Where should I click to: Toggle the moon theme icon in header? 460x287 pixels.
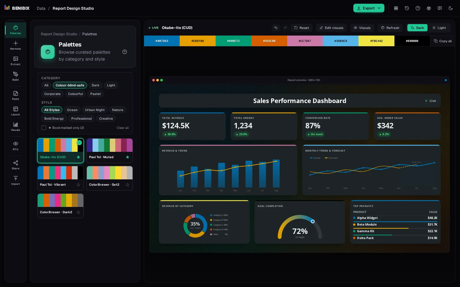coord(451,8)
